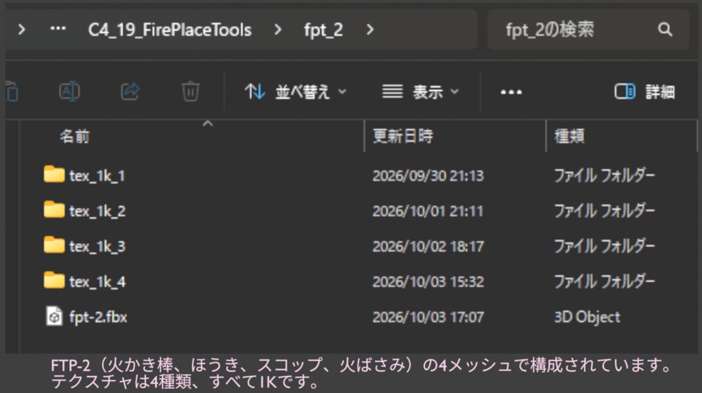
Task: Click the fpt-2.fbx 3D object icon
Action: pyautogui.click(x=54, y=316)
